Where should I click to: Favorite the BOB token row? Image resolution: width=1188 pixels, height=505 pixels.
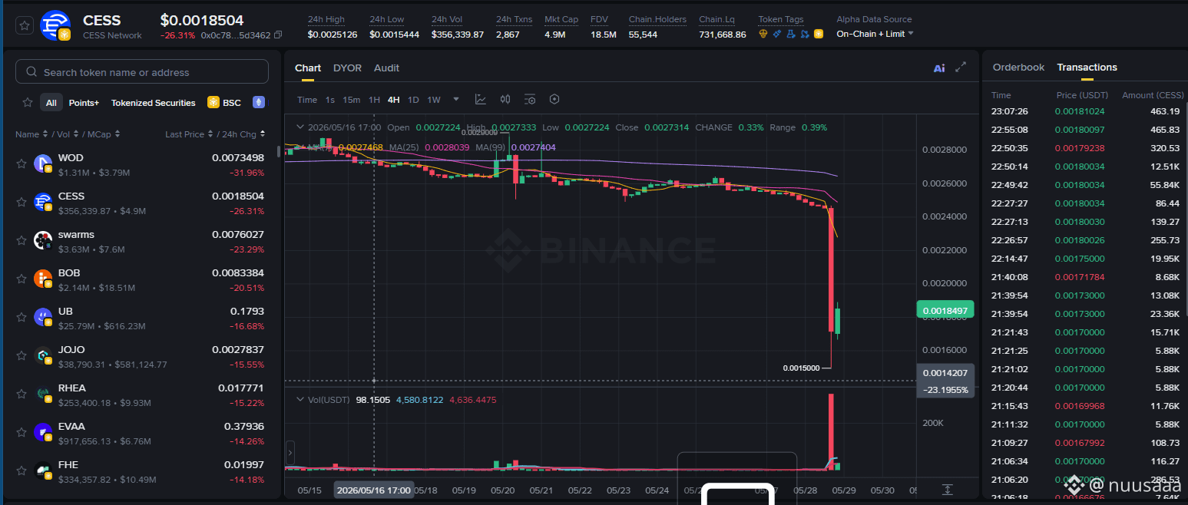pyautogui.click(x=22, y=279)
